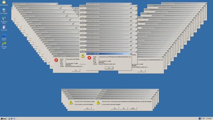
Task: Click the 'Microsoft VBScript runtime error' text in the active dialog
Action: click(x=107, y=64)
